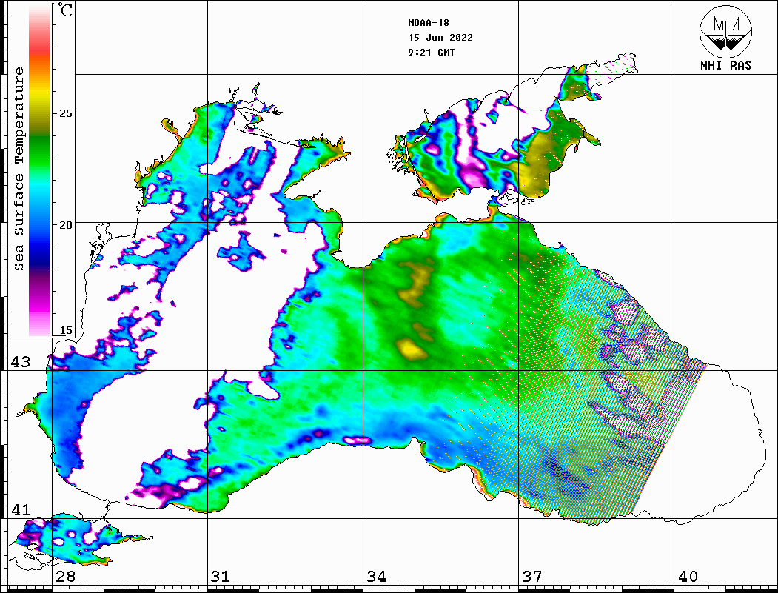778x593 pixels.
Task: Click longitude label 31
Action: coord(221,577)
